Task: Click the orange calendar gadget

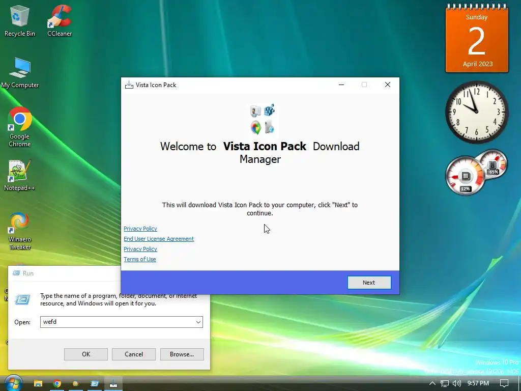Action: click(477, 38)
